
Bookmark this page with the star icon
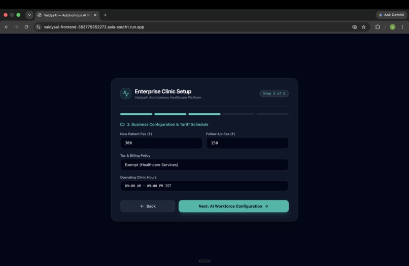click(x=364, y=27)
